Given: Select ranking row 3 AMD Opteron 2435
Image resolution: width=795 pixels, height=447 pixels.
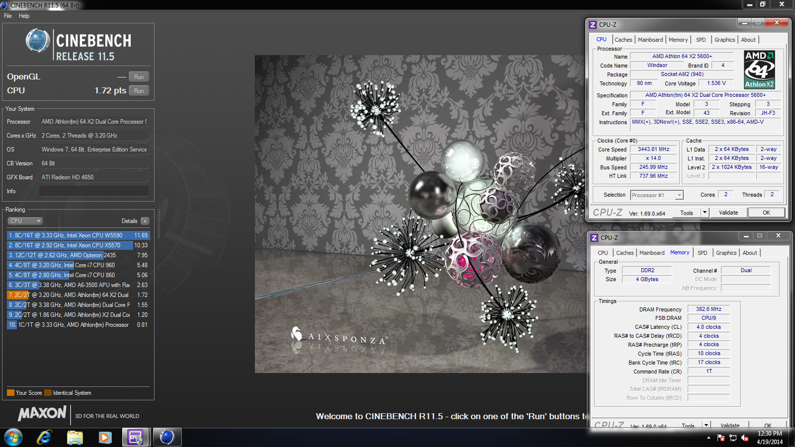Looking at the screenshot, I should pyautogui.click(x=78, y=255).
